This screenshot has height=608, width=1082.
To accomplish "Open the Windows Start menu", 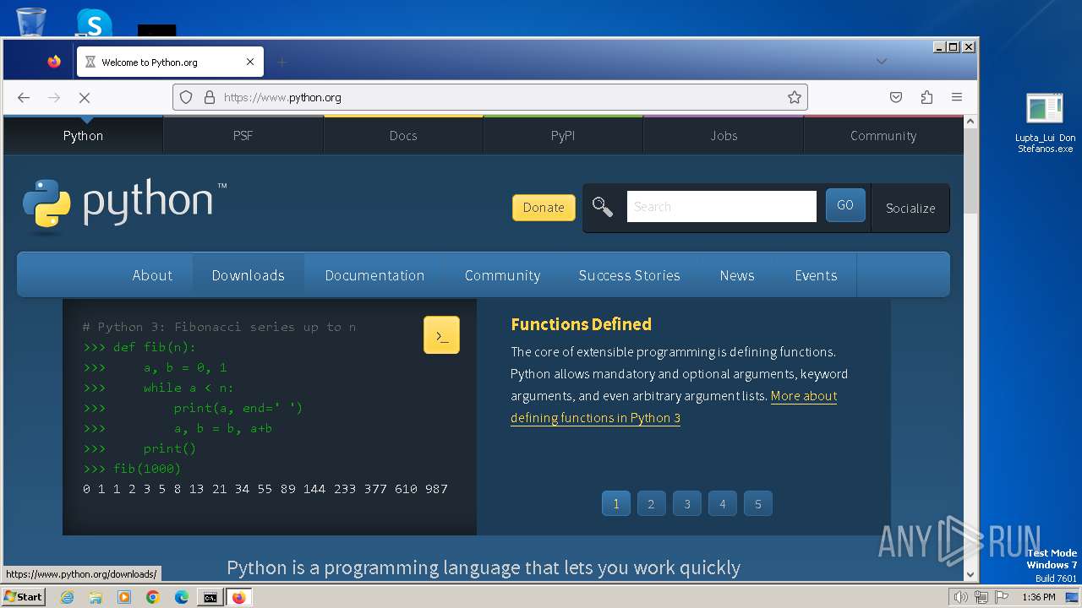I will 23,597.
